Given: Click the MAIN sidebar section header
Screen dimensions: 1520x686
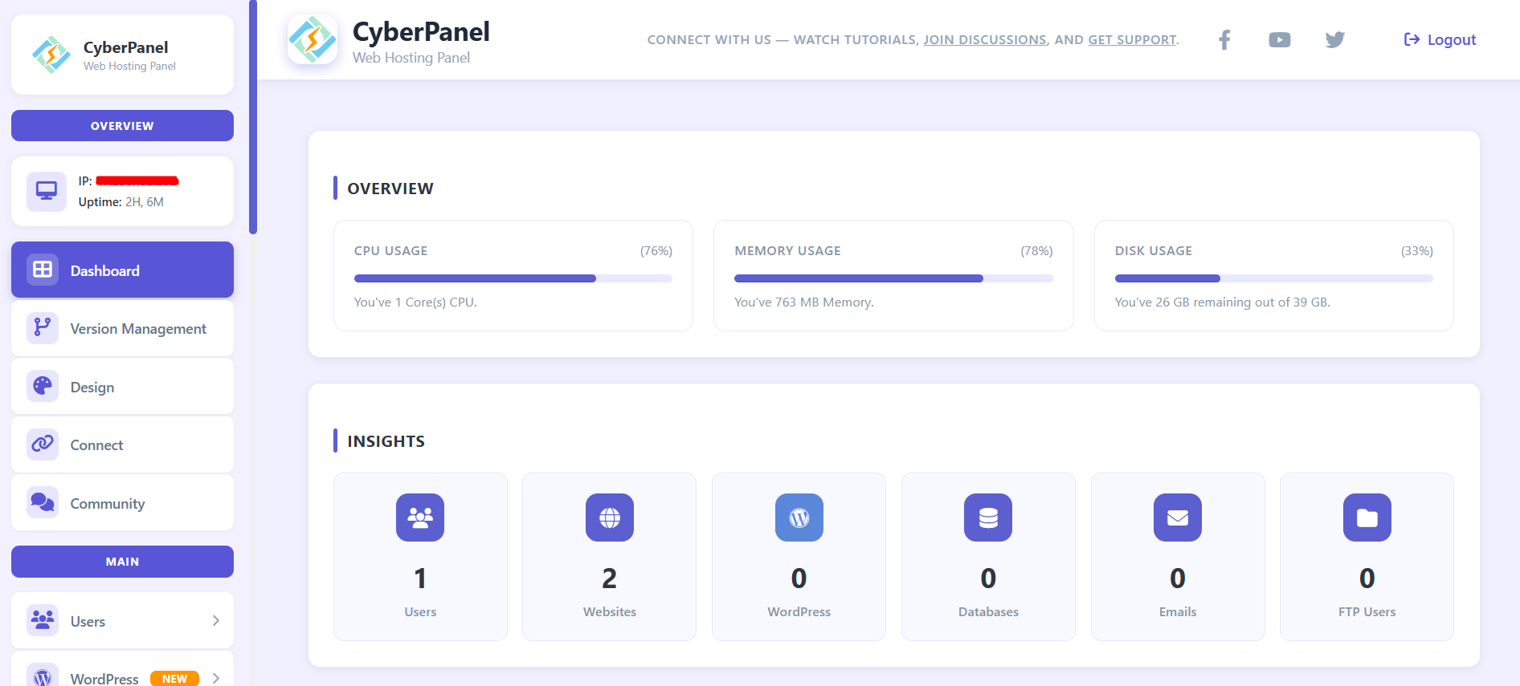Looking at the screenshot, I should click(x=122, y=562).
